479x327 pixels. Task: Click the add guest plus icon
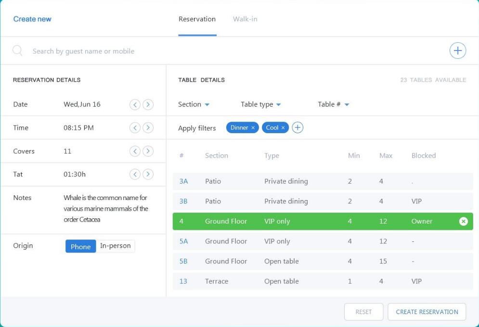click(x=457, y=51)
